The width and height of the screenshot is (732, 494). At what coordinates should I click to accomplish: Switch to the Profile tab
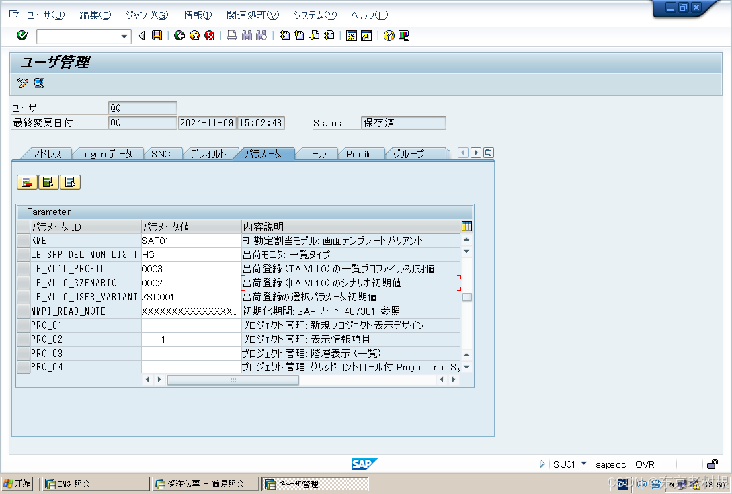point(360,154)
